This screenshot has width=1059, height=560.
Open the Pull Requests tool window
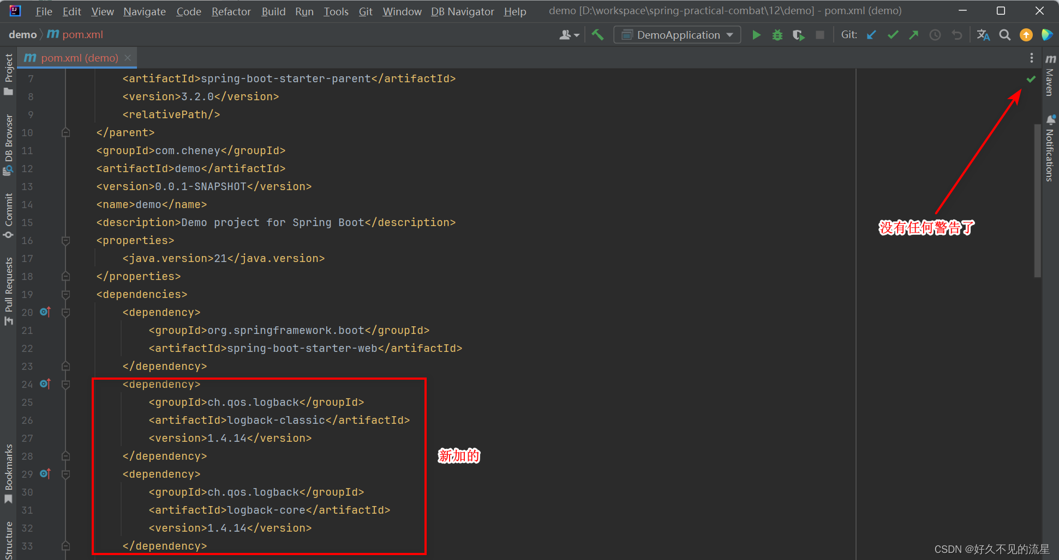click(8, 291)
